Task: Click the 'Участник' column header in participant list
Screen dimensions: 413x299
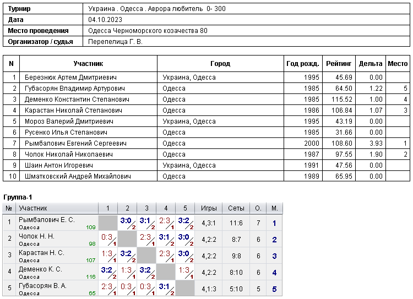Action: [88, 64]
